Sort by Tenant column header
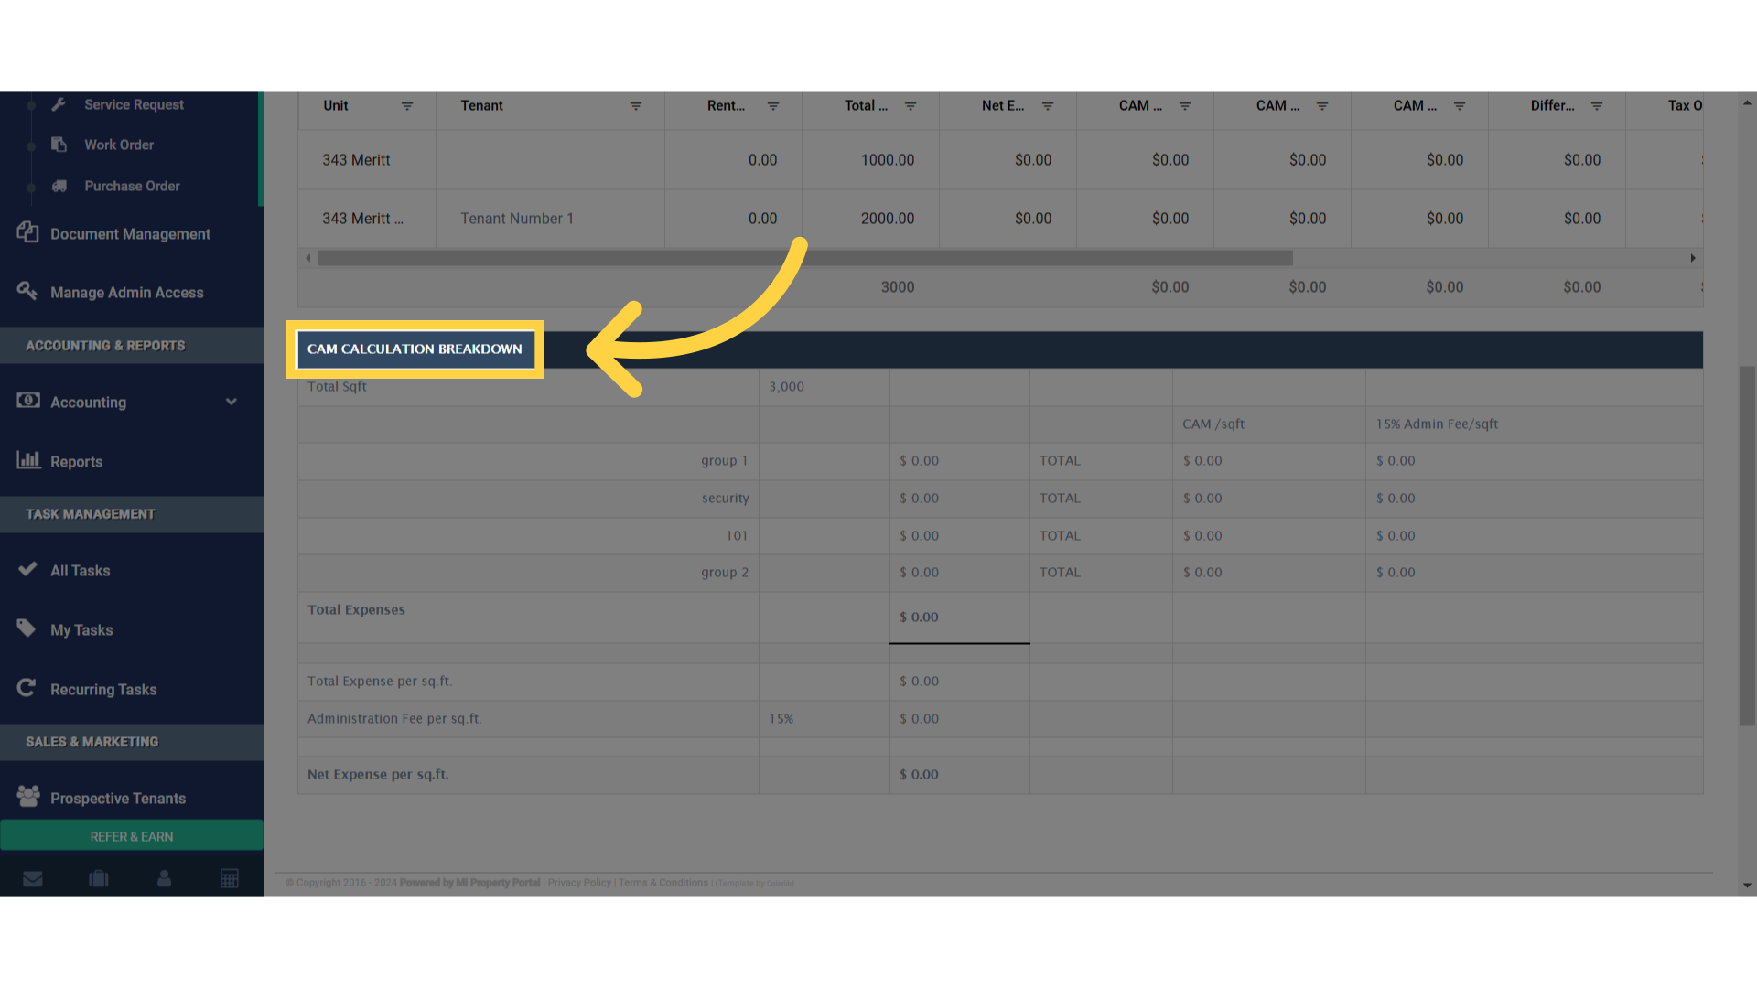The height and width of the screenshot is (988, 1757). click(482, 106)
